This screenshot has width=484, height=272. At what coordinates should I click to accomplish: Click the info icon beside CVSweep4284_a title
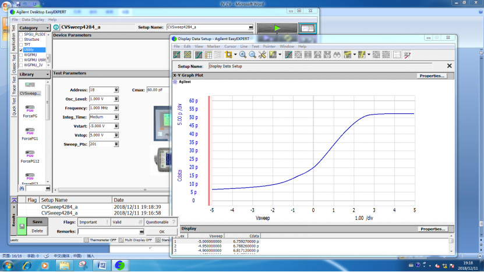56,27
